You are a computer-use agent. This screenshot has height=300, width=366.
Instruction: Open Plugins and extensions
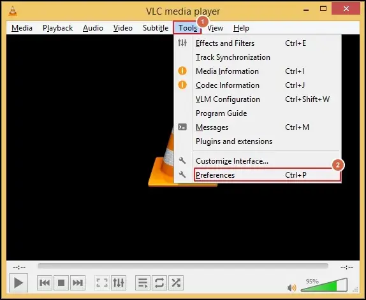258,141
